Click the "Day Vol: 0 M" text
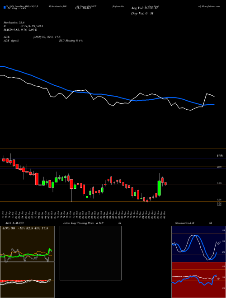Screen dimensions: 226x298 coord(142,14)
